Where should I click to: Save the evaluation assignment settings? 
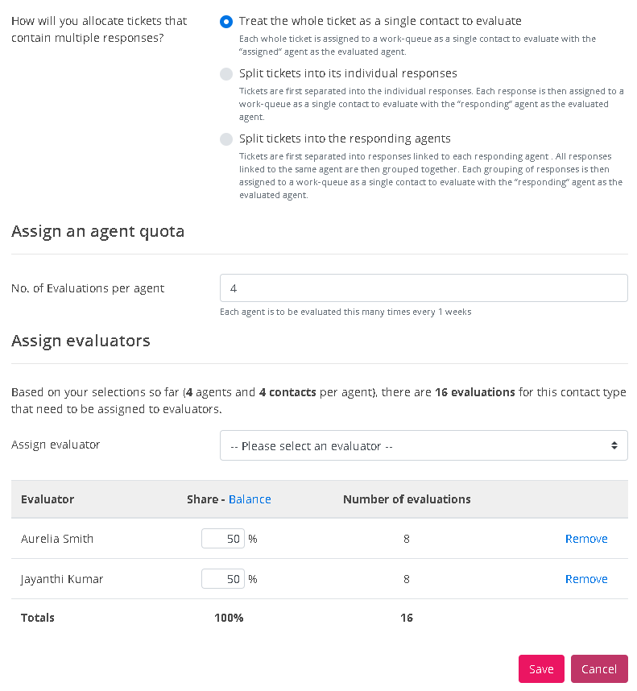[541, 669]
